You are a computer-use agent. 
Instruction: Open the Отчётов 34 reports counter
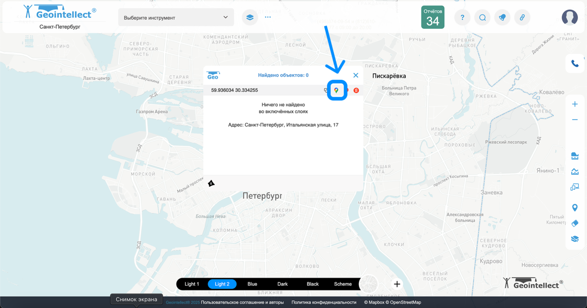tap(432, 17)
